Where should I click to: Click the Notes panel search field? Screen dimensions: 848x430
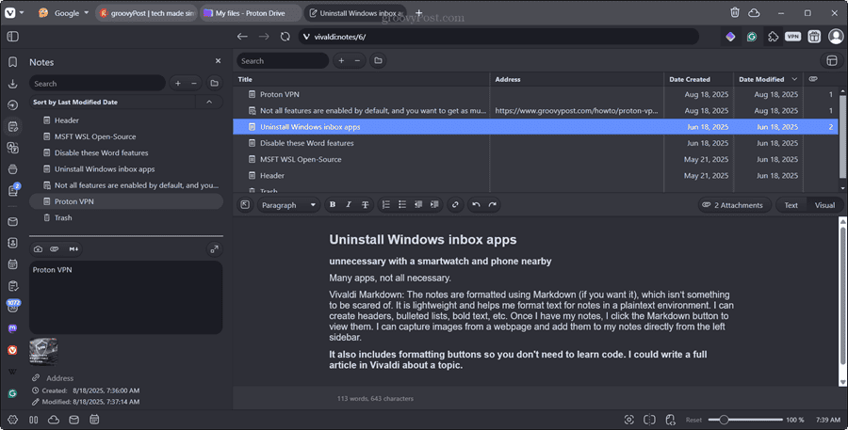(97, 83)
